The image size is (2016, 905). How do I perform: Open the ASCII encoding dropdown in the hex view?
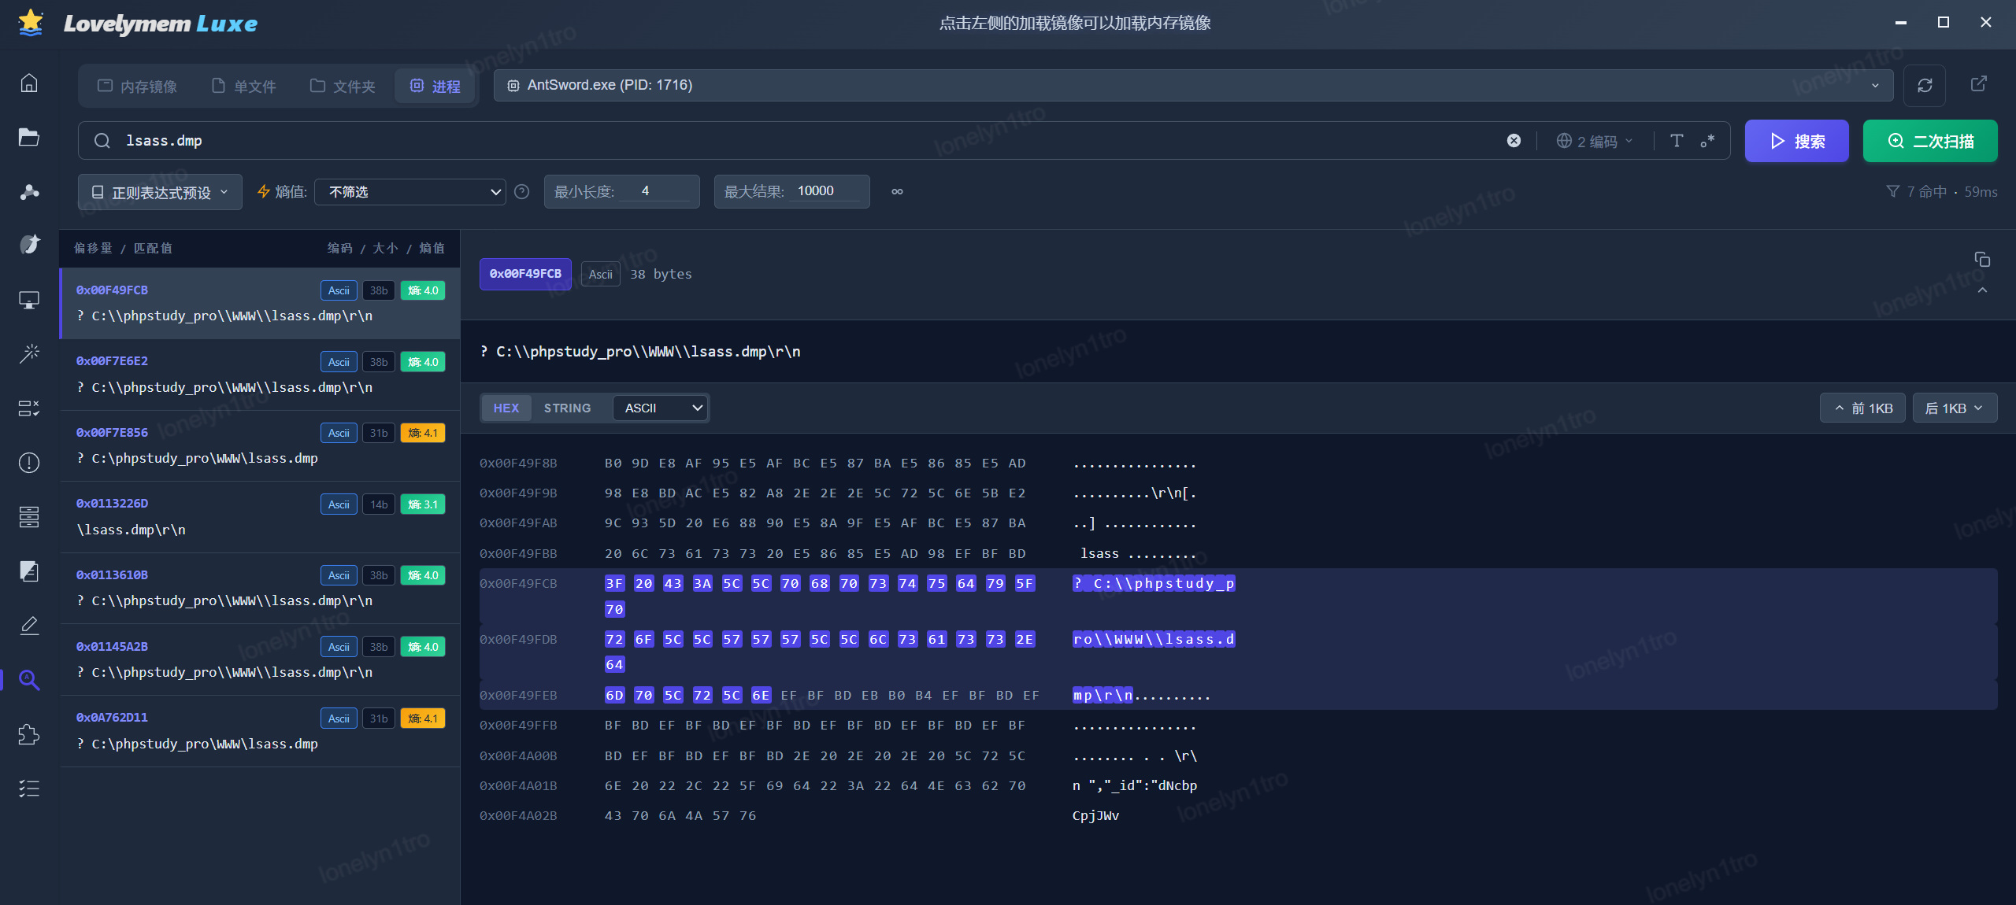(x=661, y=408)
